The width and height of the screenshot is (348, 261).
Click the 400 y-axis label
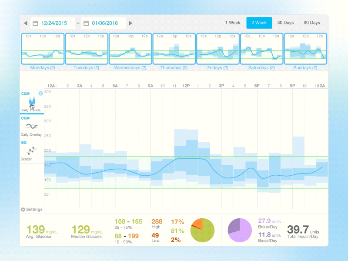point(47,92)
